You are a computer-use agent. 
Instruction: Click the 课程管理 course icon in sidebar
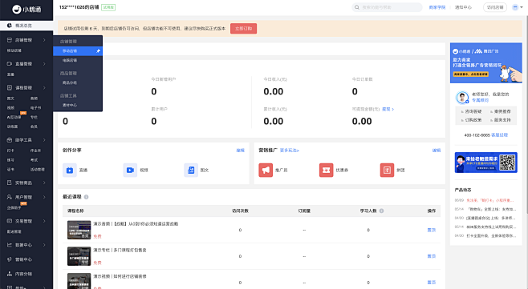click(x=10, y=88)
